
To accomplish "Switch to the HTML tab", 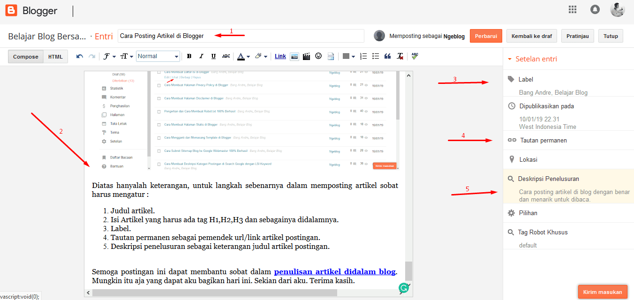I will pos(55,56).
